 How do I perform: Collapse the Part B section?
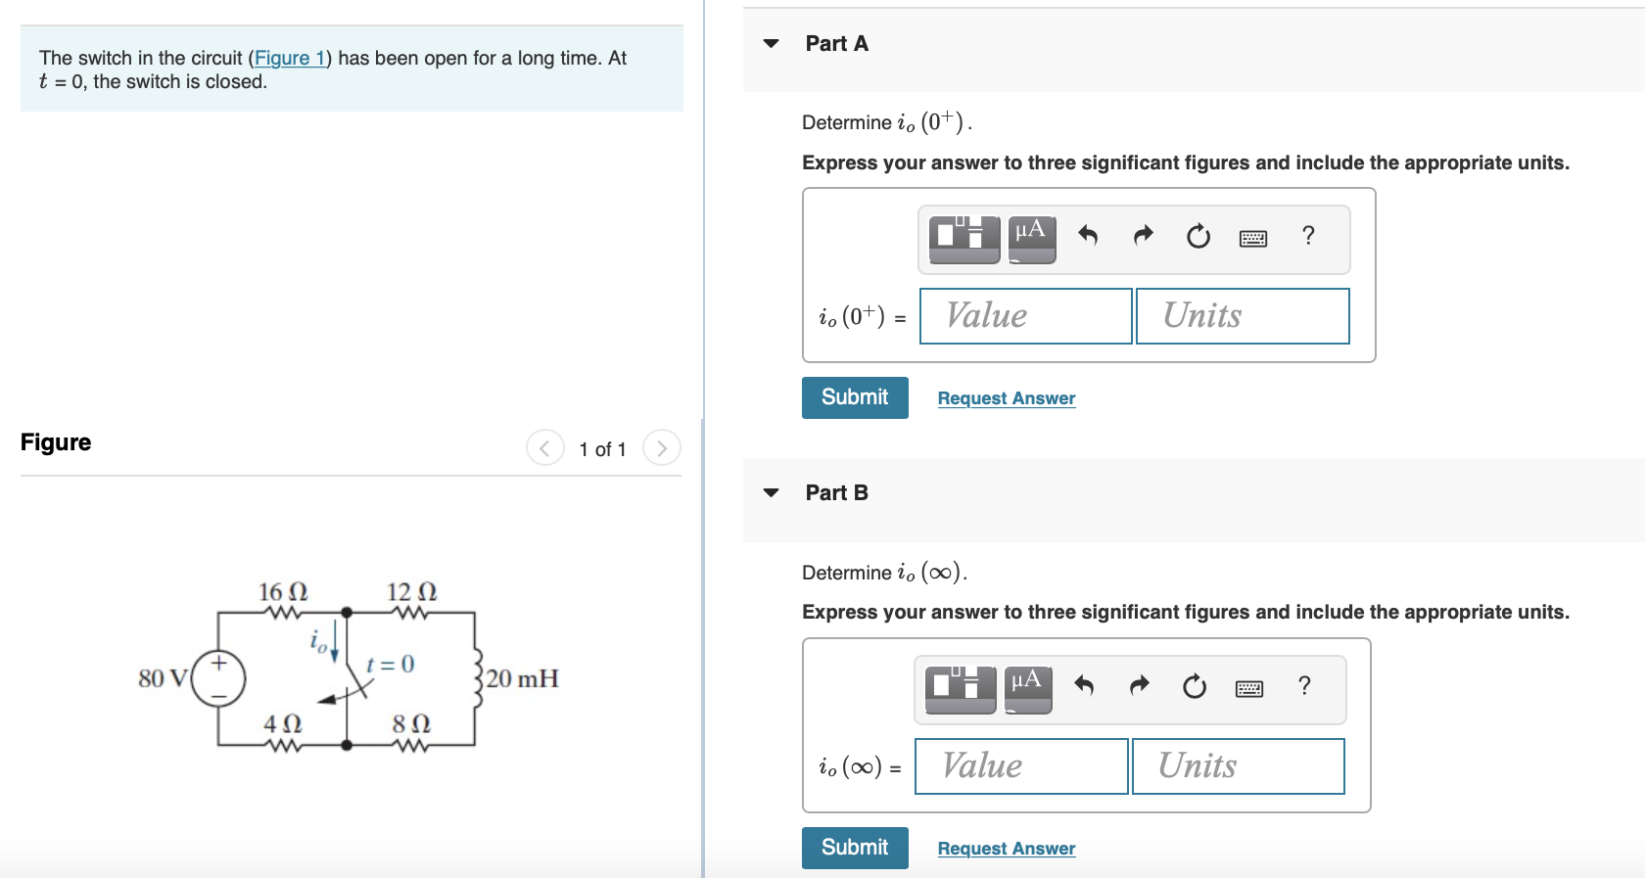tap(773, 492)
